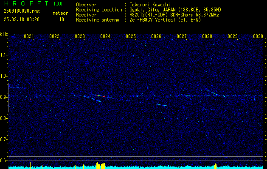Viewport: 267px width, 169px height.
Task: Click the tall yellow power spike at 0021
Action: [30, 164]
